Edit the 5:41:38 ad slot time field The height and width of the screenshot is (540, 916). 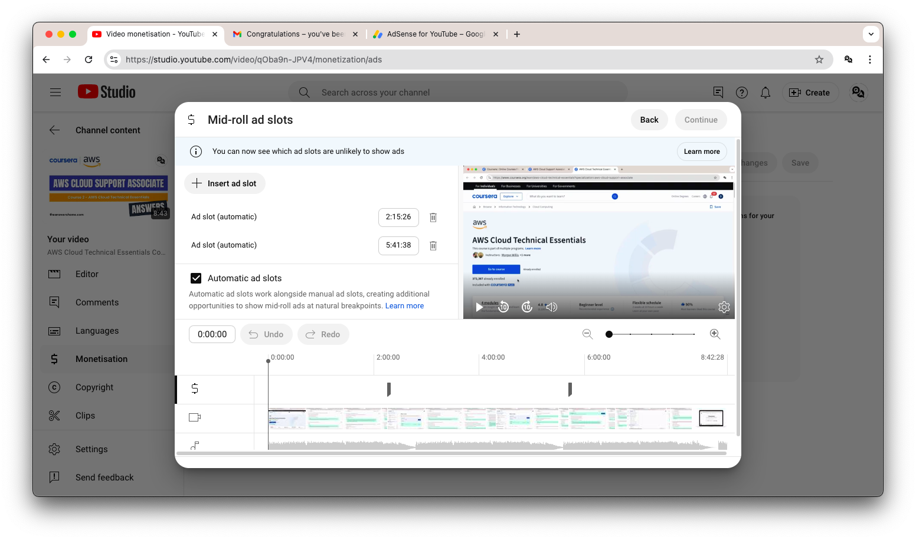pos(398,245)
